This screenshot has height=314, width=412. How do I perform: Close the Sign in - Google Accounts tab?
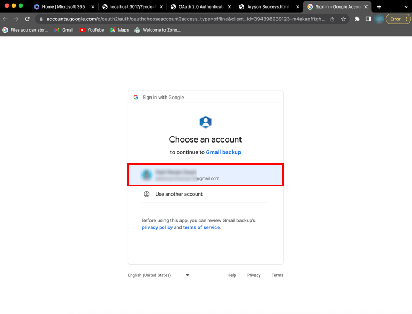(x=366, y=7)
